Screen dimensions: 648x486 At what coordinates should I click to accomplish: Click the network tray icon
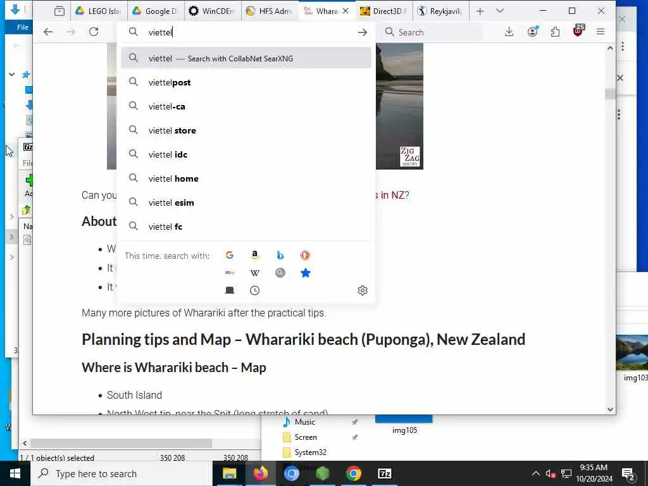(566, 473)
